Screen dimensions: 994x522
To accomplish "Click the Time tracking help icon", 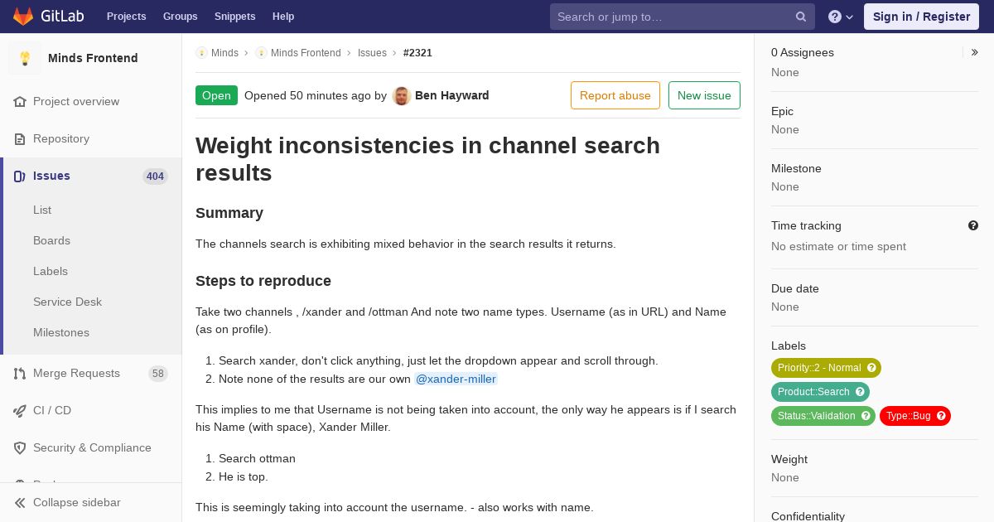I will pos(973,225).
